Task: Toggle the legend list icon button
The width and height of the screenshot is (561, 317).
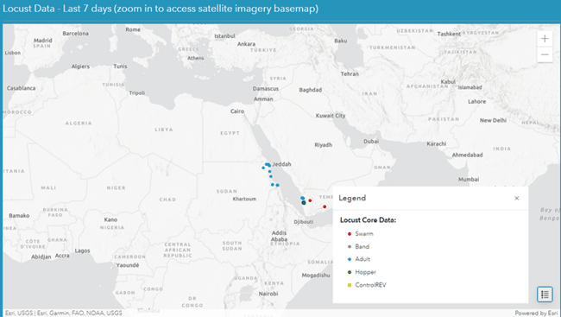Action: pyautogui.click(x=545, y=295)
